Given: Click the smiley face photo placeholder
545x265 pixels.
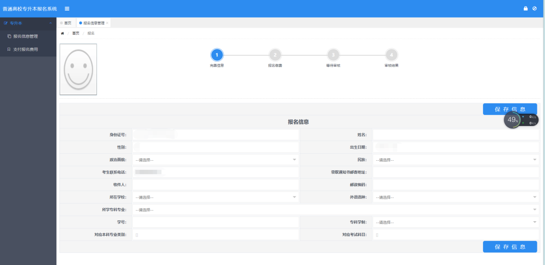Looking at the screenshot, I should click(78, 70).
